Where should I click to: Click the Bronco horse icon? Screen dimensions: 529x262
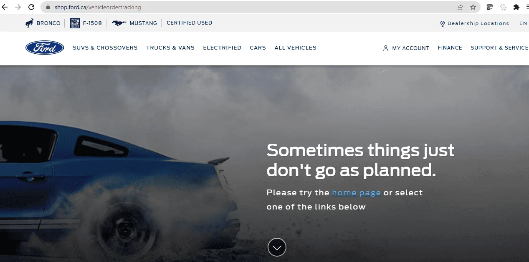pyautogui.click(x=30, y=23)
